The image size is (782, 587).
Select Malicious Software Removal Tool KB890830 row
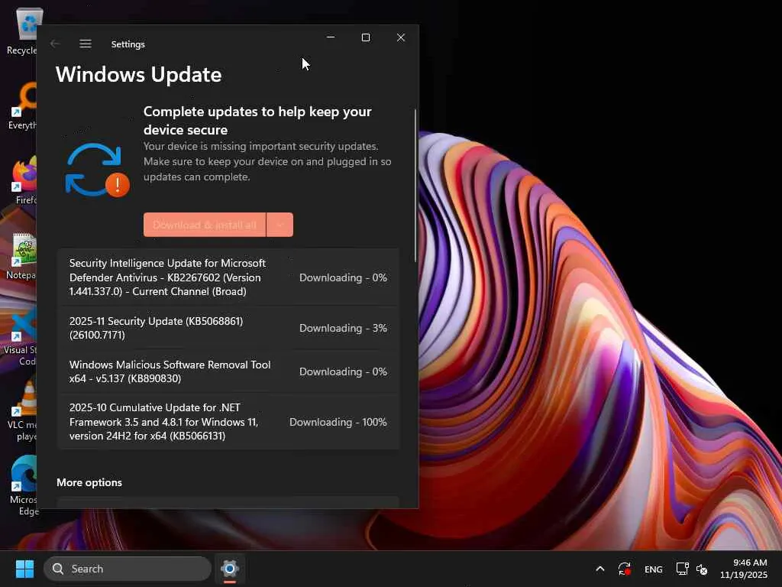pyautogui.click(x=228, y=371)
